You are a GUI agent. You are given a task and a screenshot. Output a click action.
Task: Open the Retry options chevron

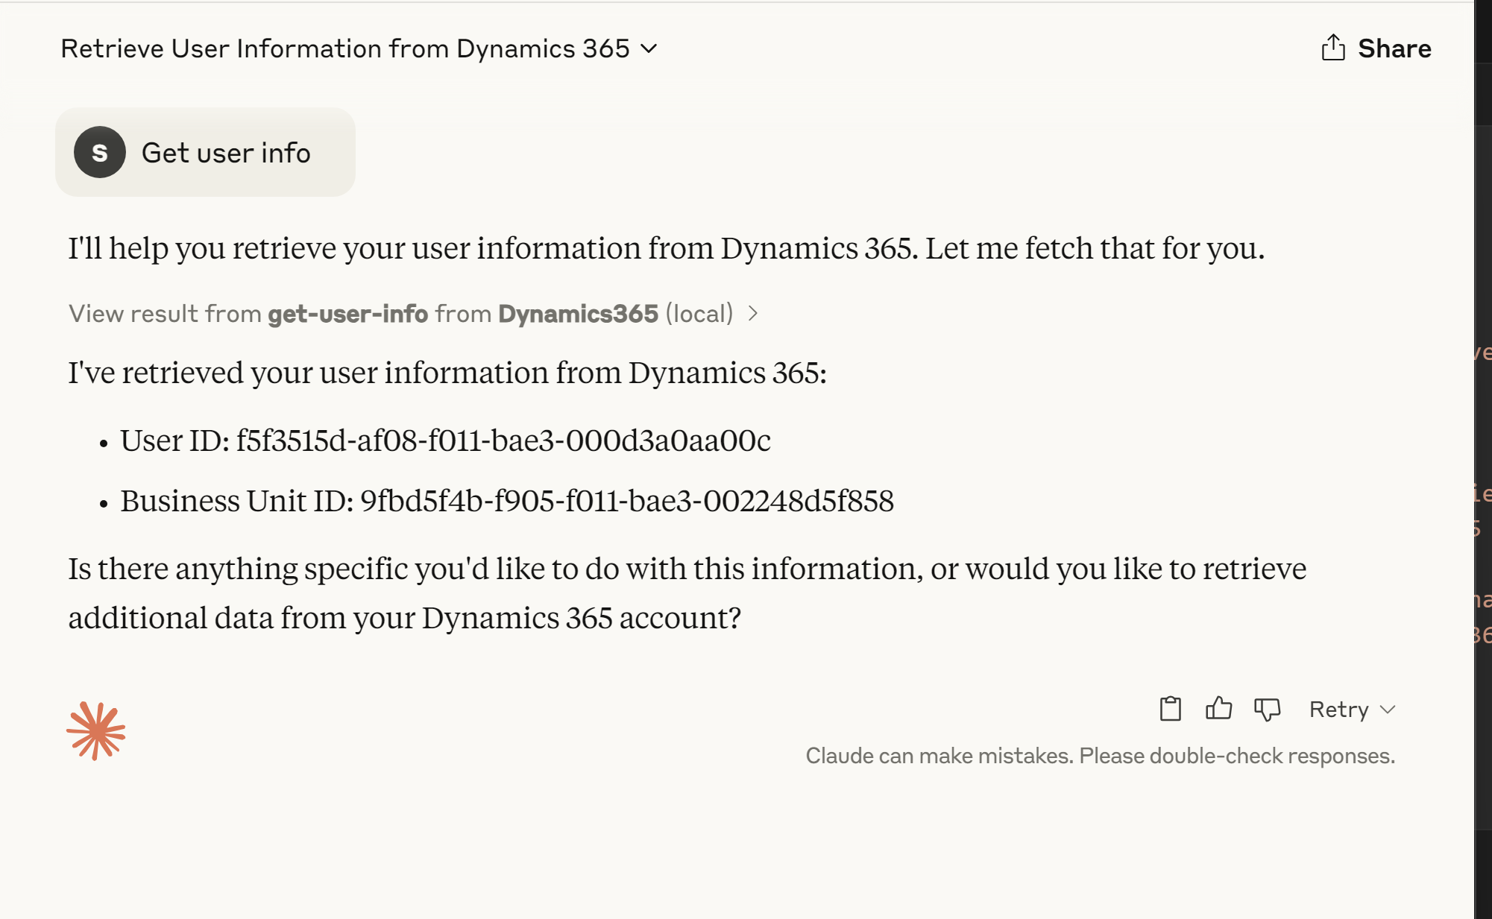pos(1388,710)
